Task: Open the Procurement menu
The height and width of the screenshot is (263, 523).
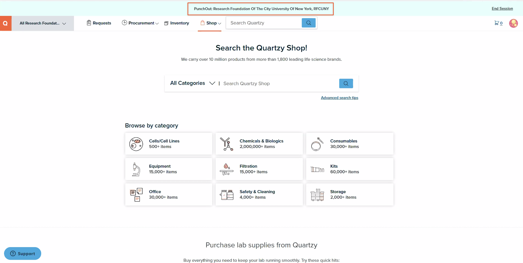Action: pos(140,23)
